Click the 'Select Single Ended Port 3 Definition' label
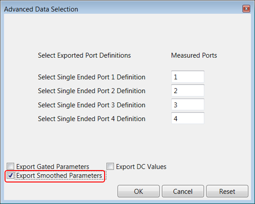The height and width of the screenshot is (204, 255). click(92, 105)
